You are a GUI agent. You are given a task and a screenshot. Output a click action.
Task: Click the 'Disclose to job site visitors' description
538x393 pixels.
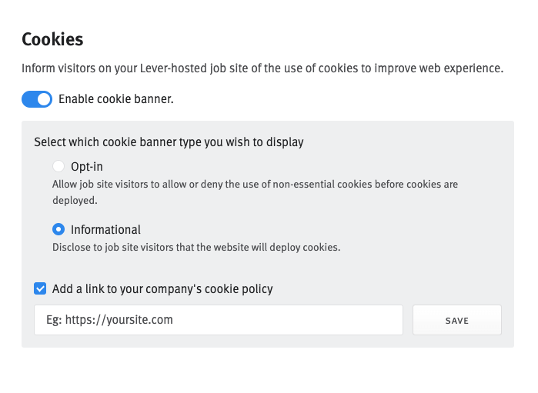click(196, 248)
